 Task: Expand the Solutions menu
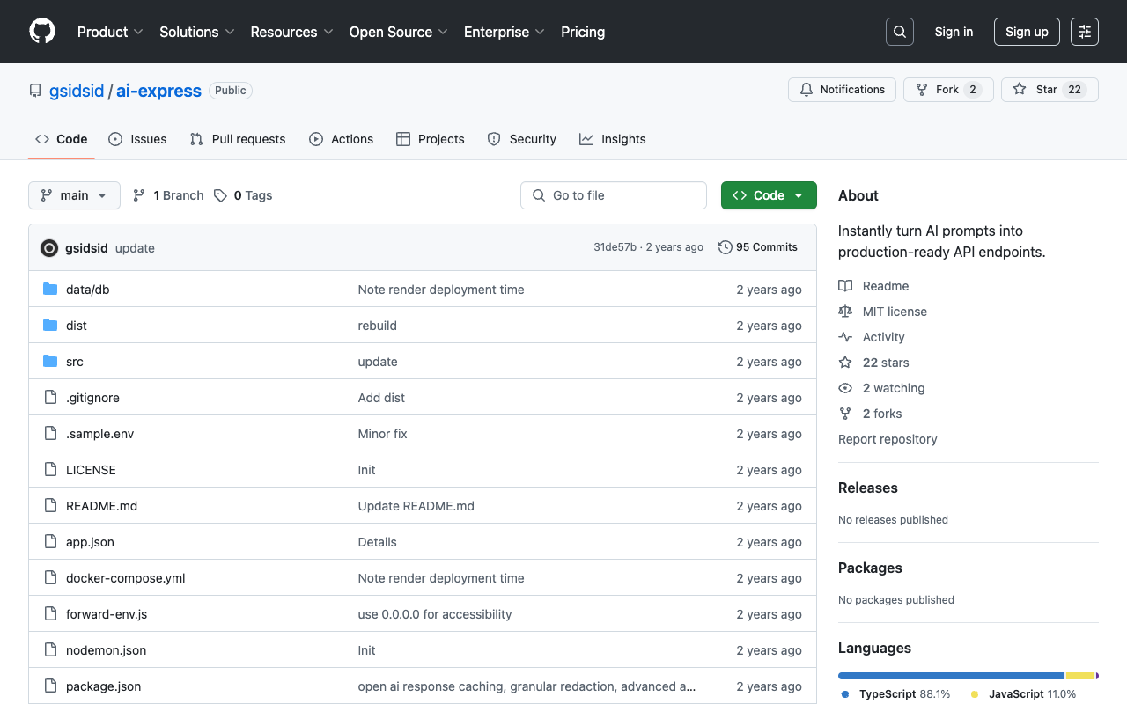pos(197,32)
